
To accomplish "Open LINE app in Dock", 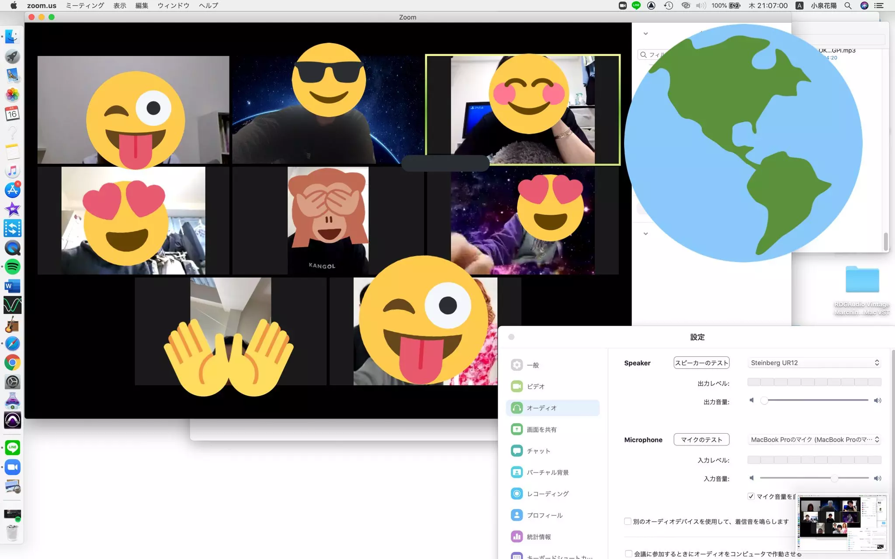I will point(12,447).
